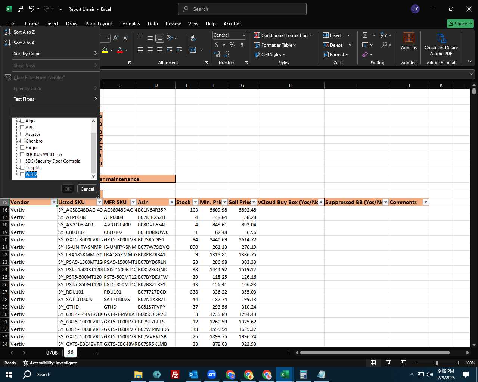Screen dimensions: 478x382
Task: Decrease decimal places
Action: [227, 54]
